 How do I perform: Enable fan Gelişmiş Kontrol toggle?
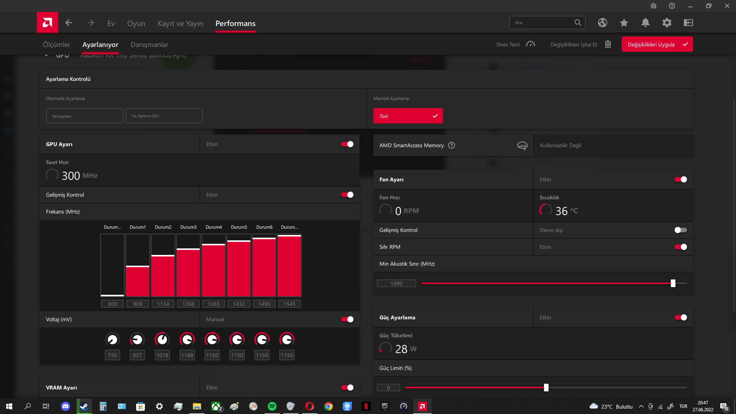(x=680, y=230)
